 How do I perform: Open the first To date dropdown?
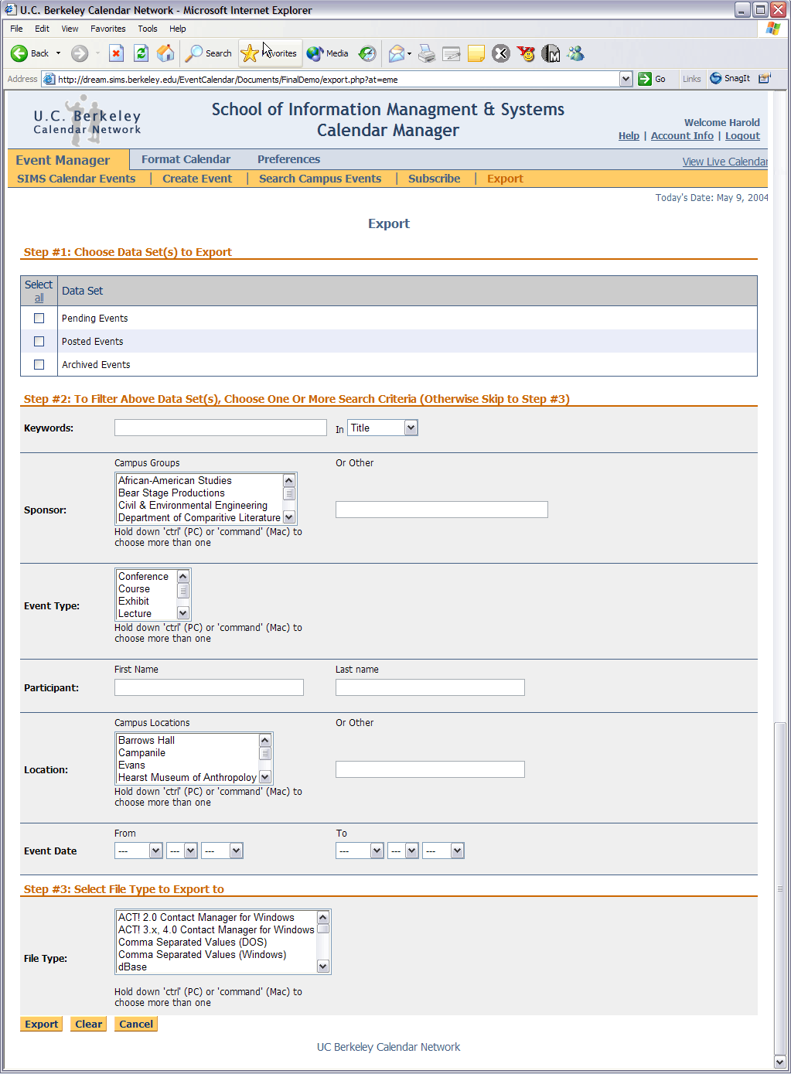[360, 851]
